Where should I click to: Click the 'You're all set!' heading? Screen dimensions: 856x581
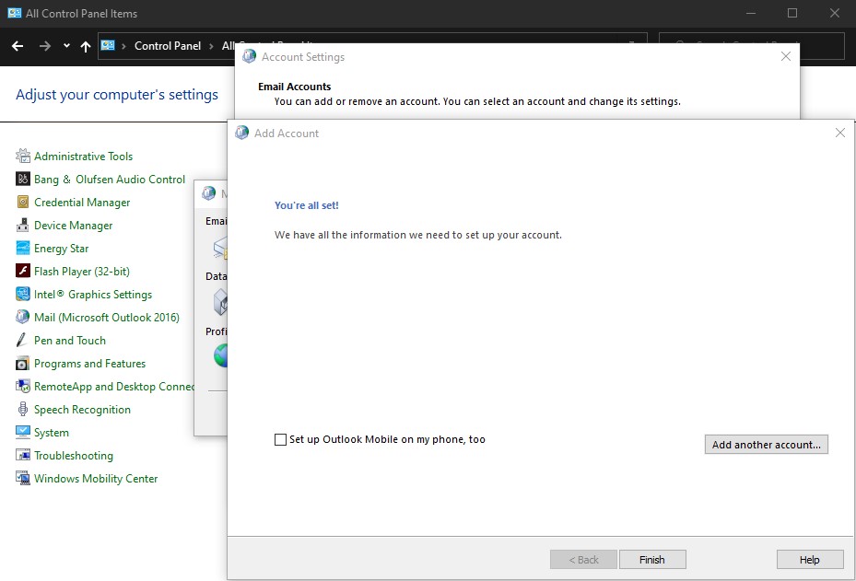(306, 205)
